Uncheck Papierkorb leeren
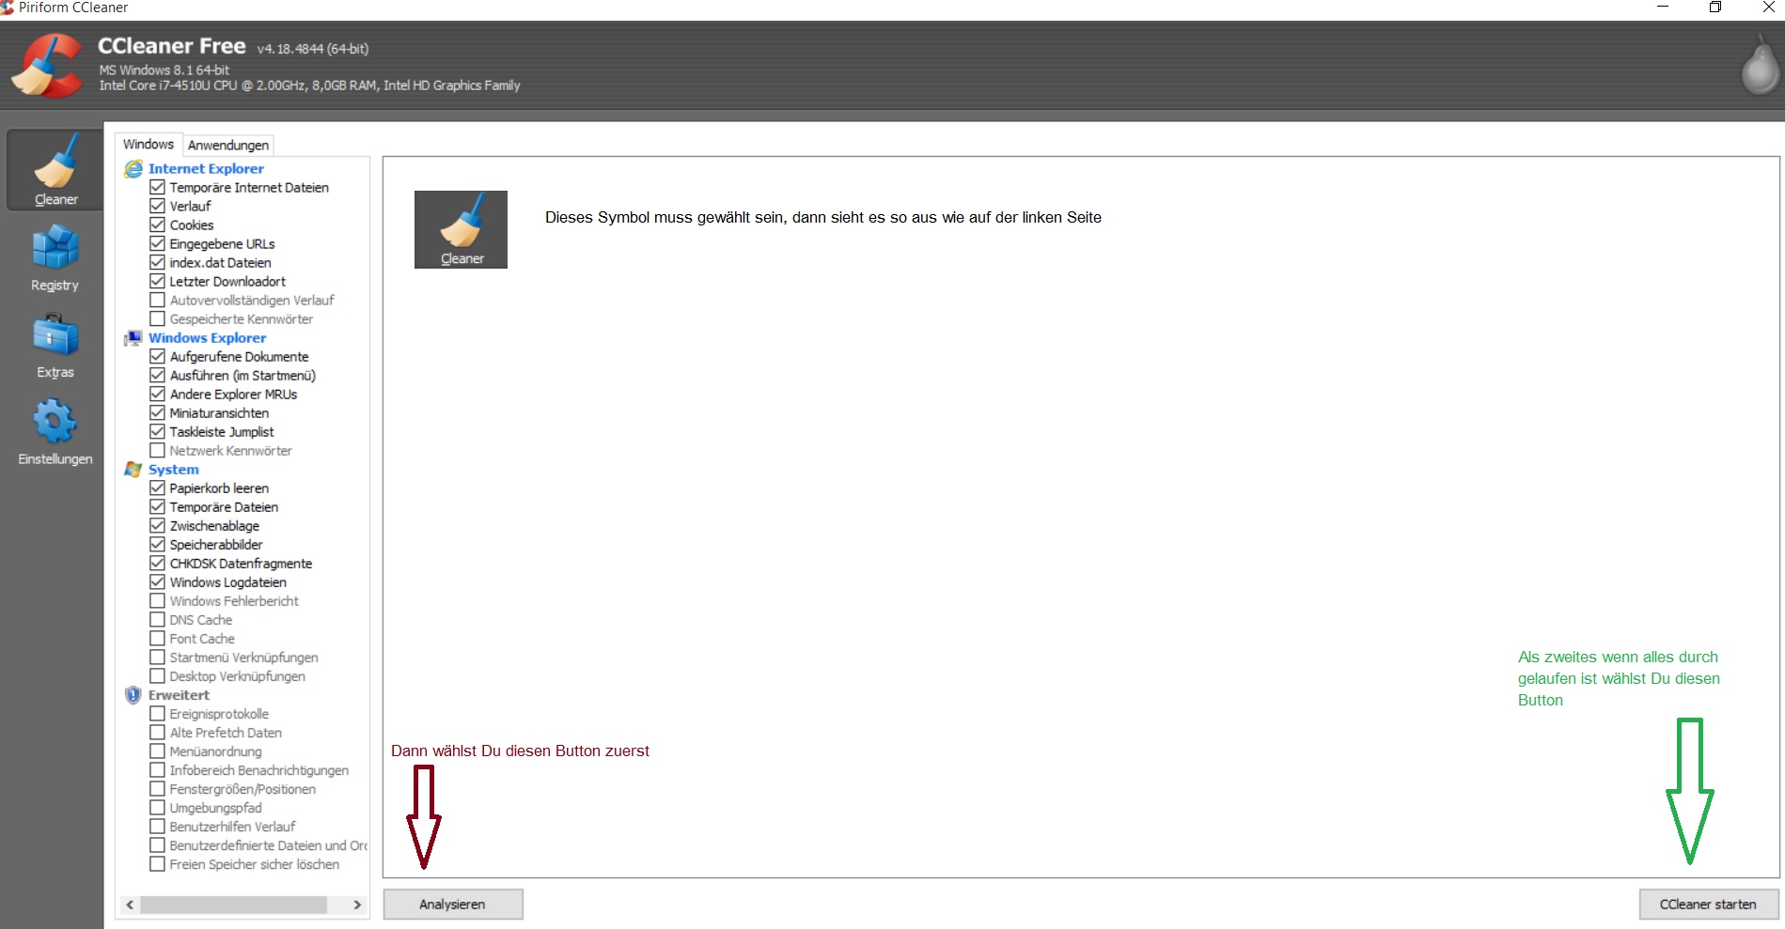This screenshot has height=929, width=1785. [158, 488]
